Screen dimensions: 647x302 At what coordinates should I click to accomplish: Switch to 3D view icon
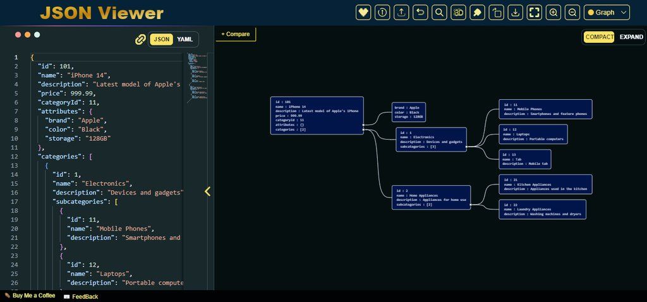coord(459,13)
